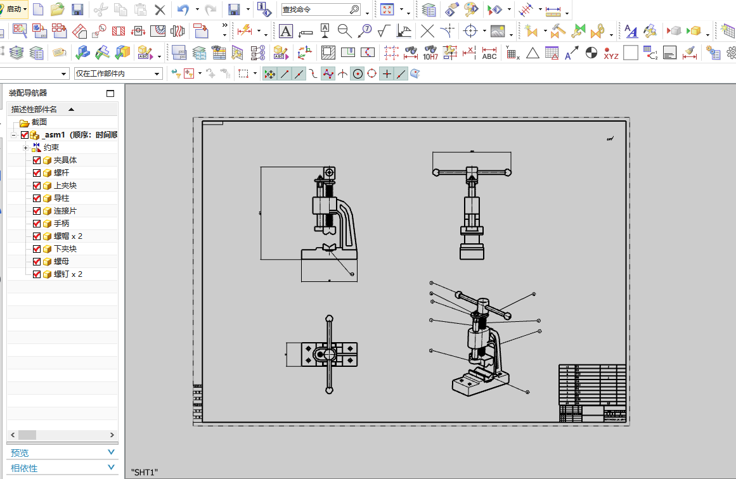
Task: Expand the 相依性 dependencies section chevron
Action: [111, 467]
